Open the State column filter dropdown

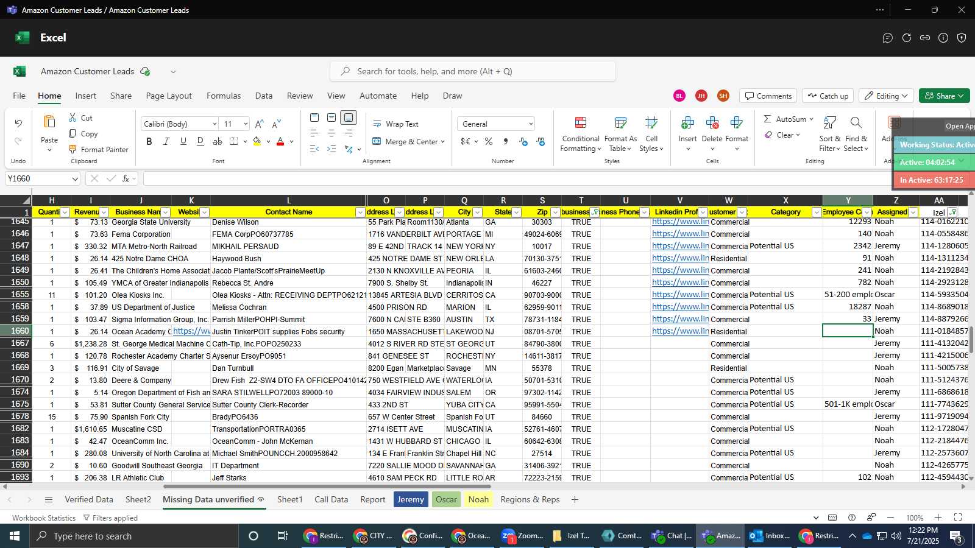pos(516,213)
